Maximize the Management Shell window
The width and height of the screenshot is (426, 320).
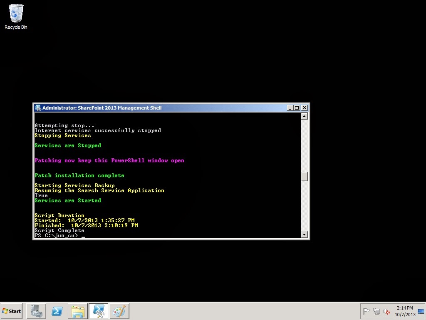(297, 107)
